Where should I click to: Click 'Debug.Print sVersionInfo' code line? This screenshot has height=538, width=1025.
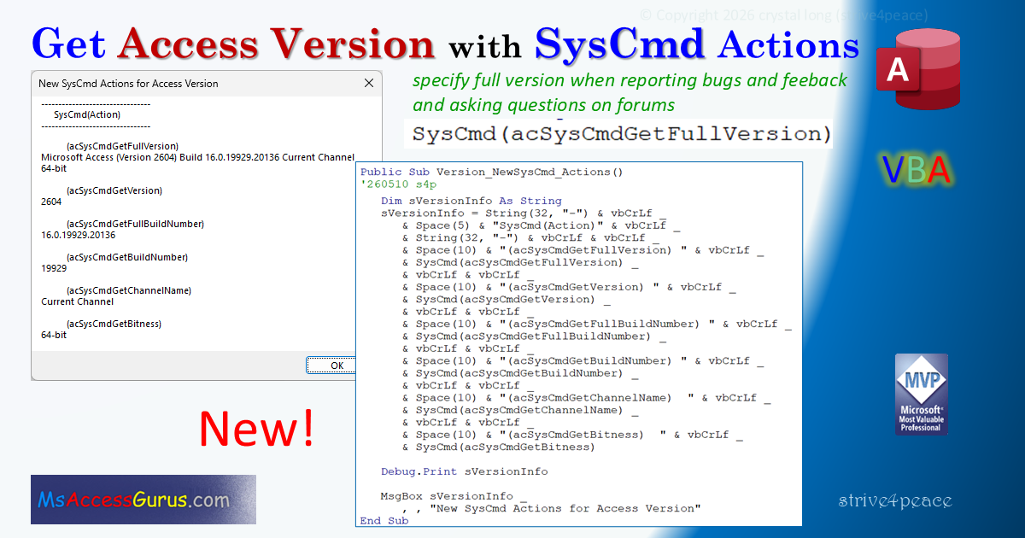coord(465,471)
